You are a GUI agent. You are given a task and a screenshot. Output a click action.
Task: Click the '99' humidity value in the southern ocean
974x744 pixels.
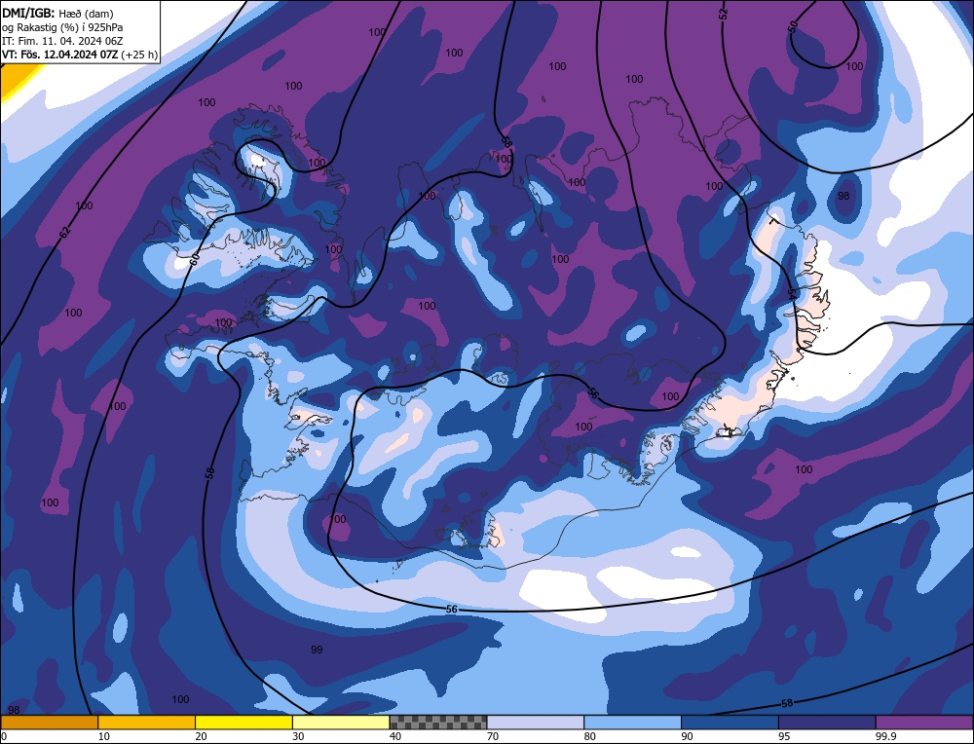[317, 650]
